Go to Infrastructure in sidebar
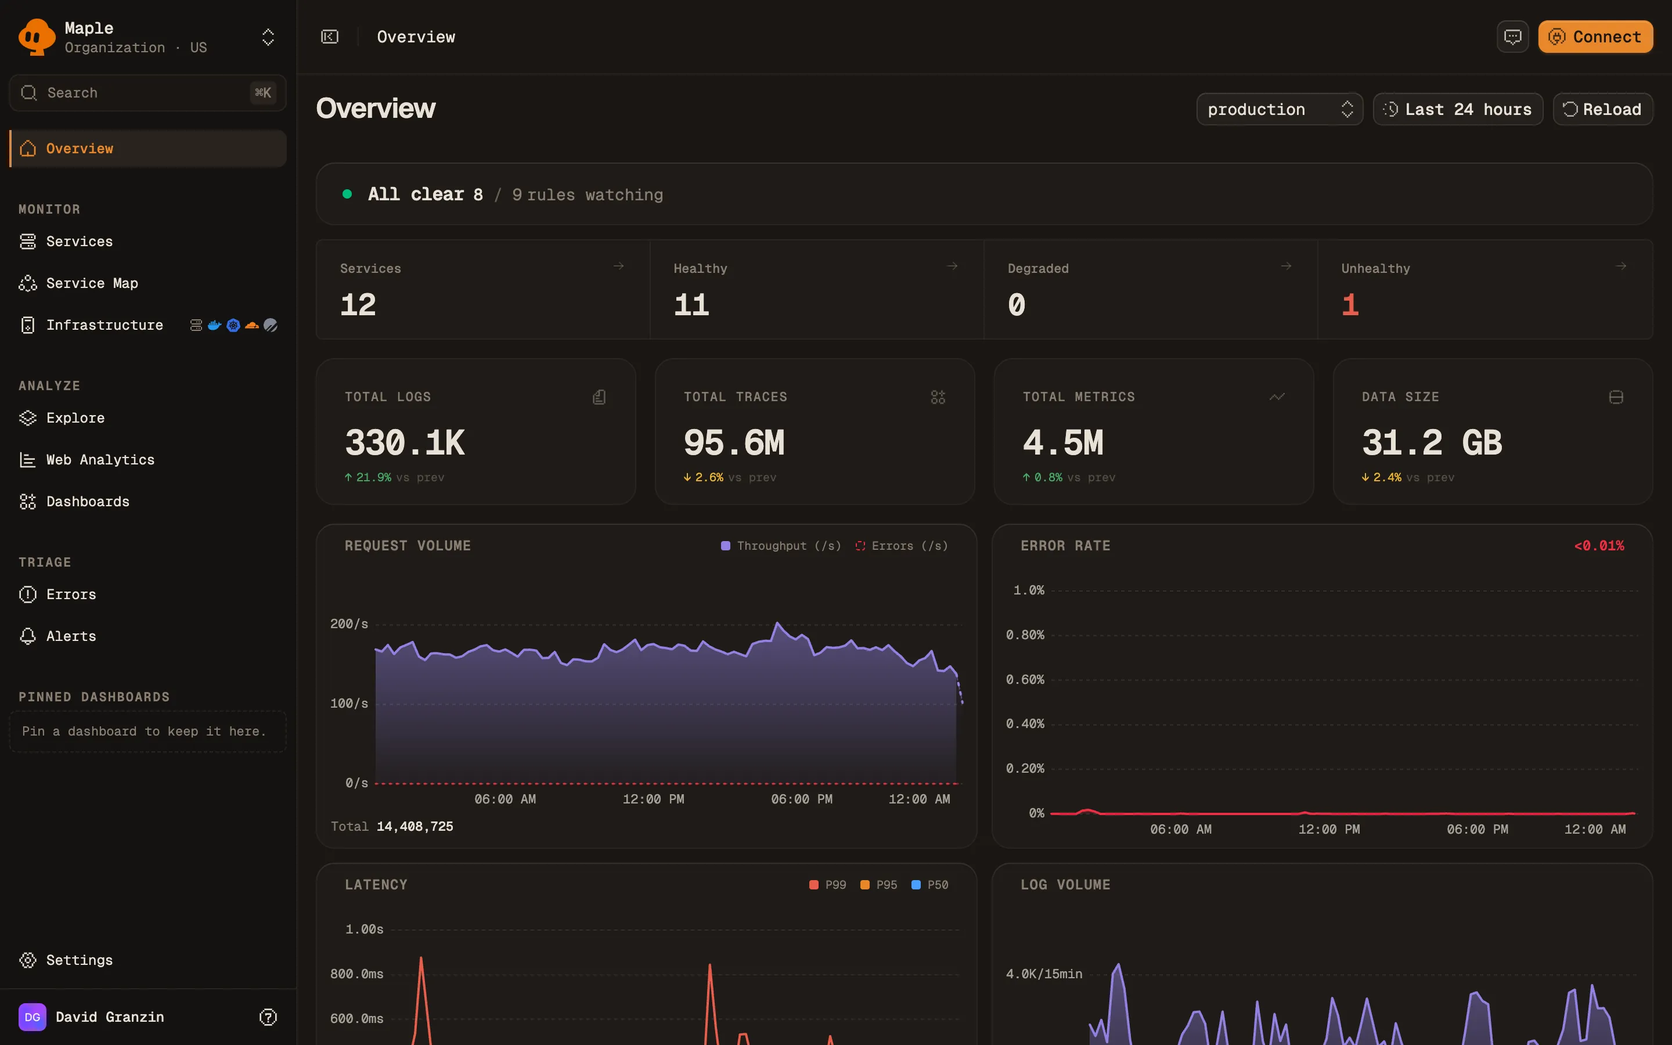 [148, 325]
